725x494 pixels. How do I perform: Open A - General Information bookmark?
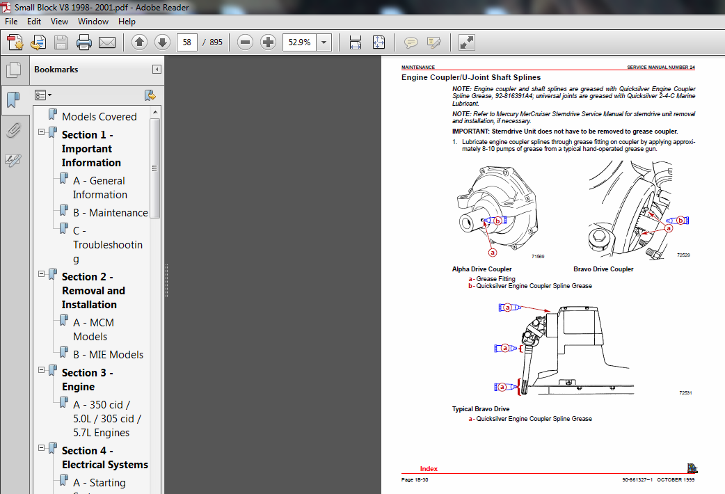pyautogui.click(x=99, y=188)
